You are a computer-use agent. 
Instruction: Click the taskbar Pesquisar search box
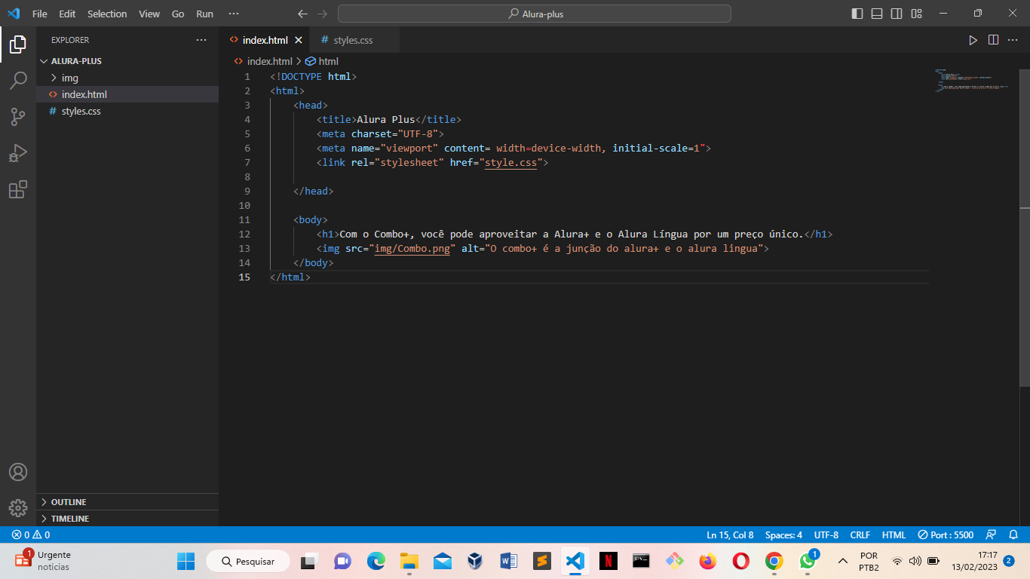click(248, 561)
